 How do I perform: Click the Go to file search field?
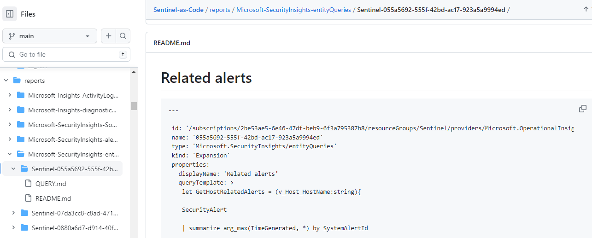tap(66, 54)
